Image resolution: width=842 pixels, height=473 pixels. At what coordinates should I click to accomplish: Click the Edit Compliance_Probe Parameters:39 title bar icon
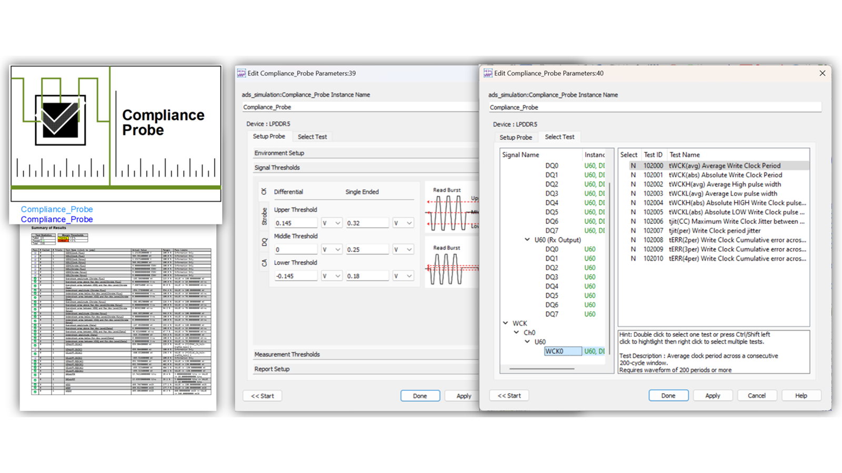pyautogui.click(x=240, y=73)
